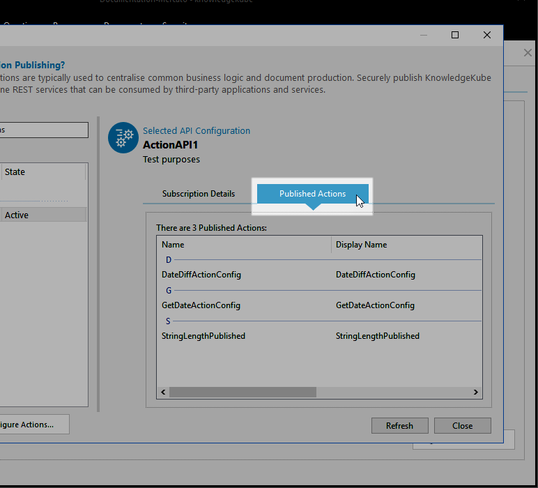Click the D group header

tap(169, 260)
